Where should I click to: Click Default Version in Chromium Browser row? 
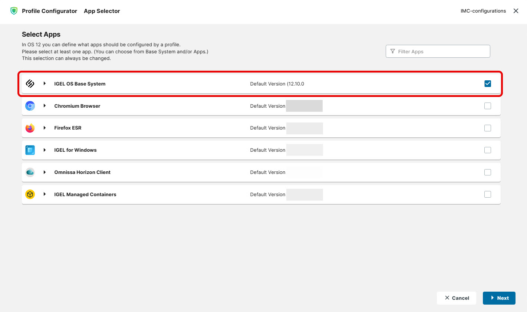pos(268,106)
